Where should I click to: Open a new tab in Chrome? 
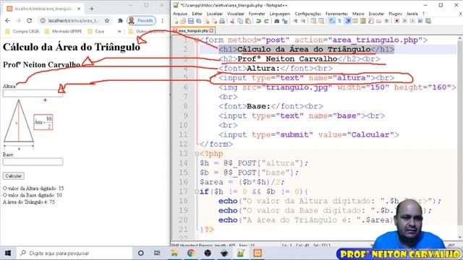pos(92,9)
